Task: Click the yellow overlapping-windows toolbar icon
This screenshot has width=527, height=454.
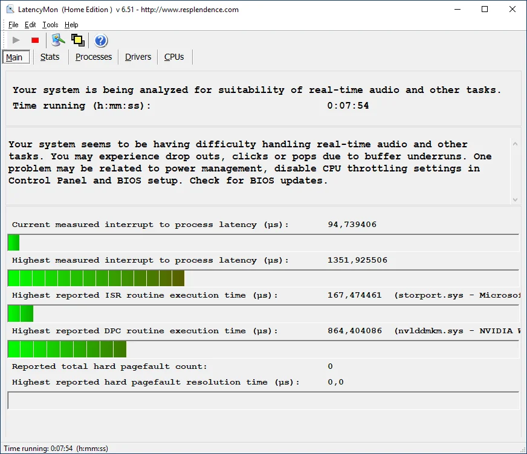Action: pyautogui.click(x=78, y=40)
